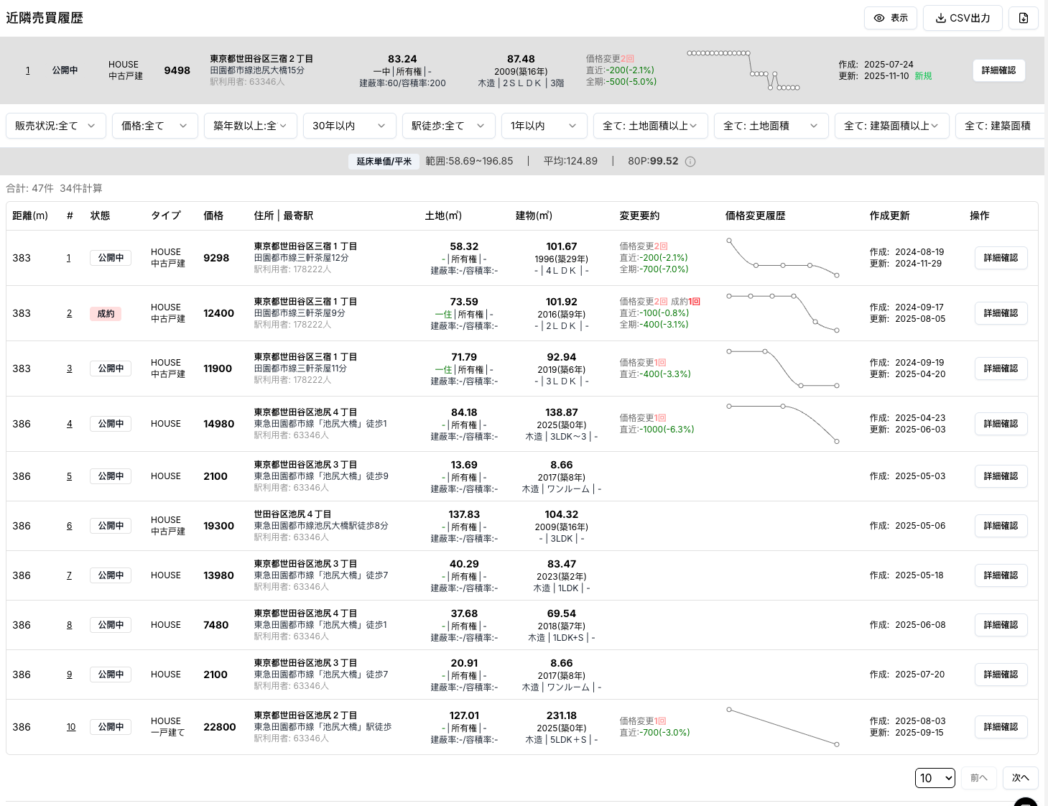The image size is (1048, 806).
Task: Click the 前へ pagination button
Action: [x=978, y=778]
